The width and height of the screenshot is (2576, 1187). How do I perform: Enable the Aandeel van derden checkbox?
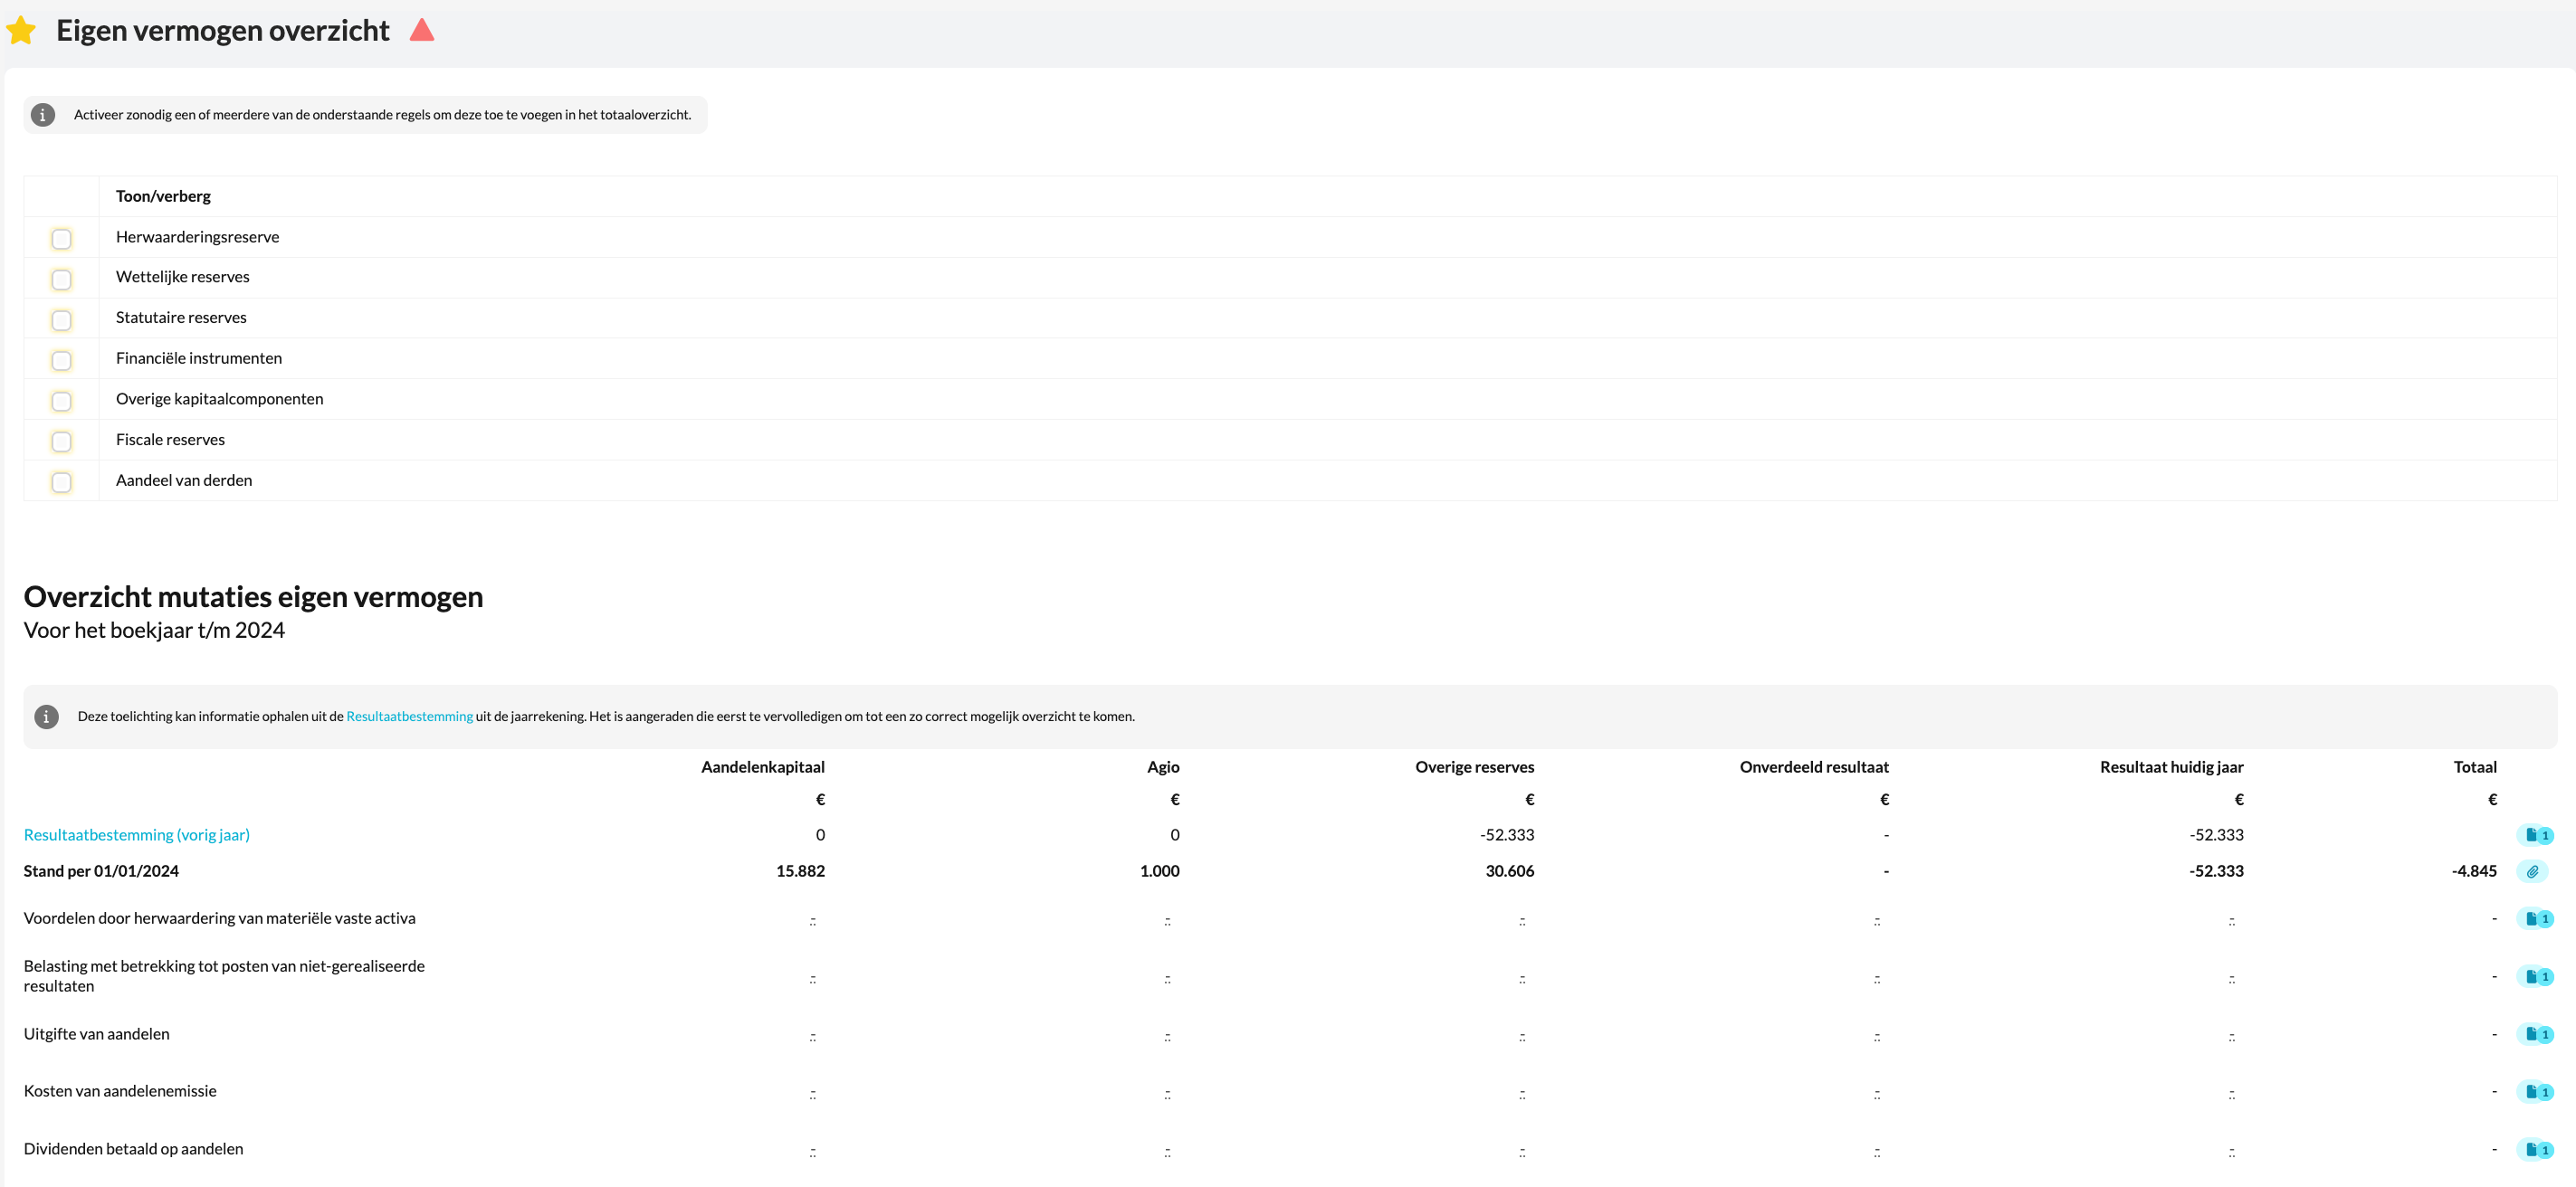61,482
